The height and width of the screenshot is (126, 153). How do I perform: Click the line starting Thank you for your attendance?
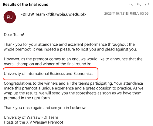69,44
